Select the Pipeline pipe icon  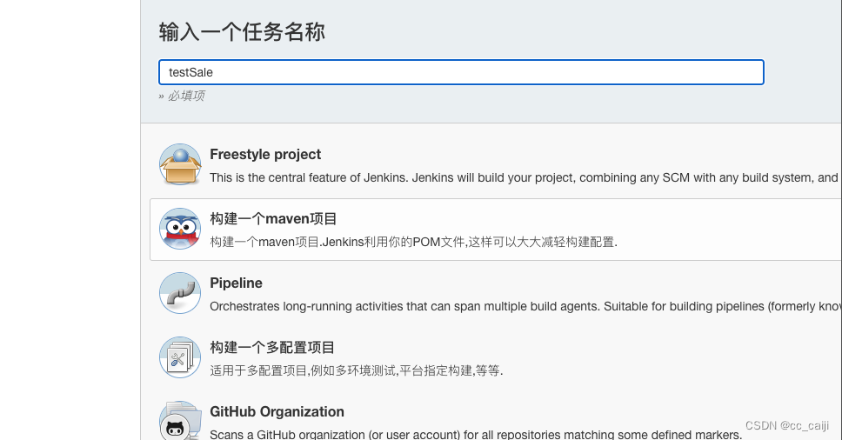[x=180, y=293]
